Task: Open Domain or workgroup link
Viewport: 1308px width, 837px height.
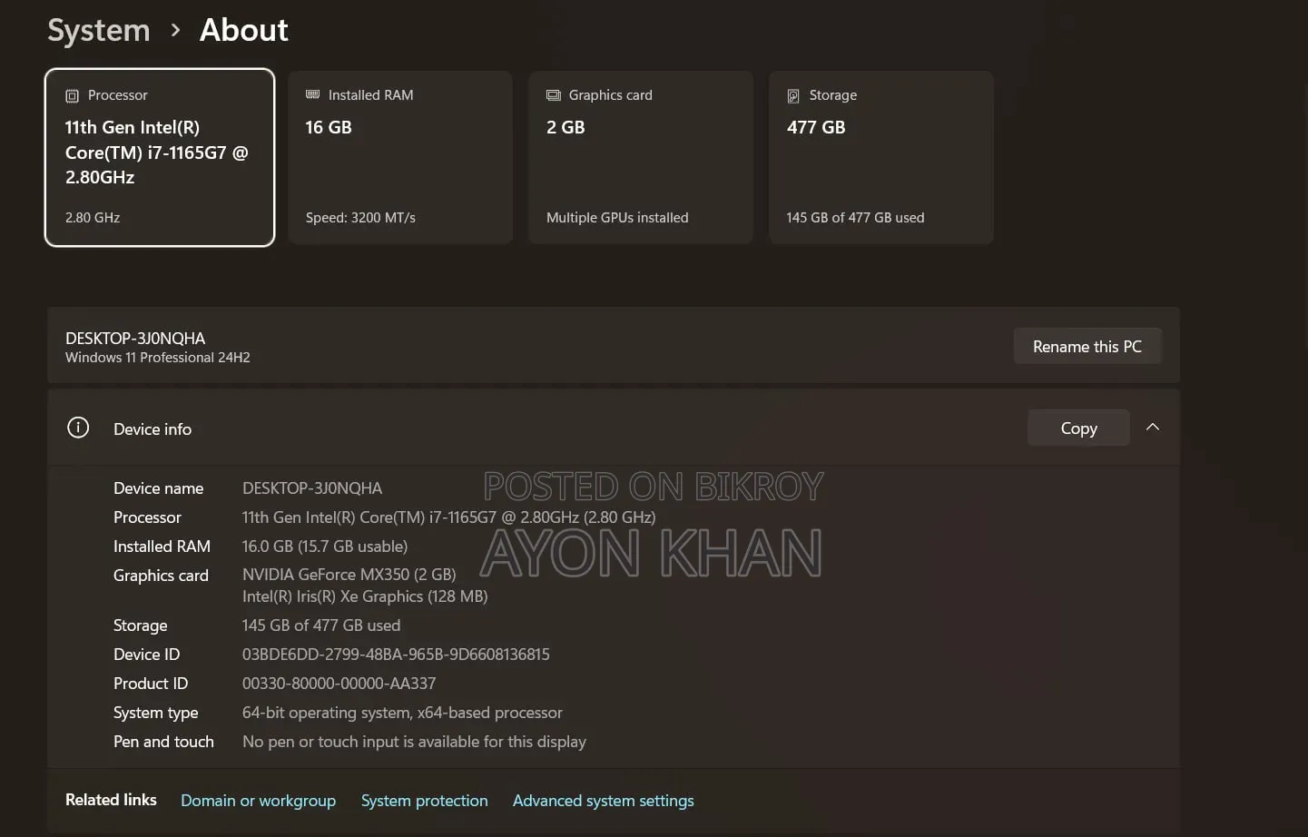Action: [258, 801]
